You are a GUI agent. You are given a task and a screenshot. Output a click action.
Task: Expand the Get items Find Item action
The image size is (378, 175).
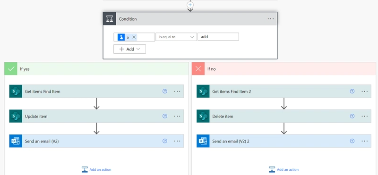96,91
